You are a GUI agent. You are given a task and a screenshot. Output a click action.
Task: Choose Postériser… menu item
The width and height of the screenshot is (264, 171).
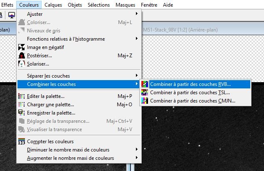pos(79,56)
